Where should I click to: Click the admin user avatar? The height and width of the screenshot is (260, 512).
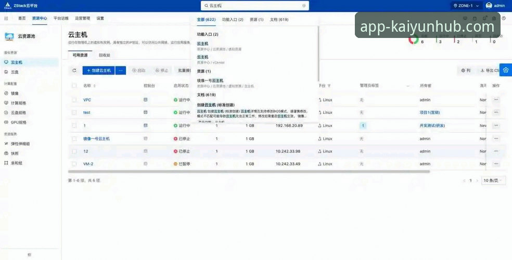[x=489, y=6]
